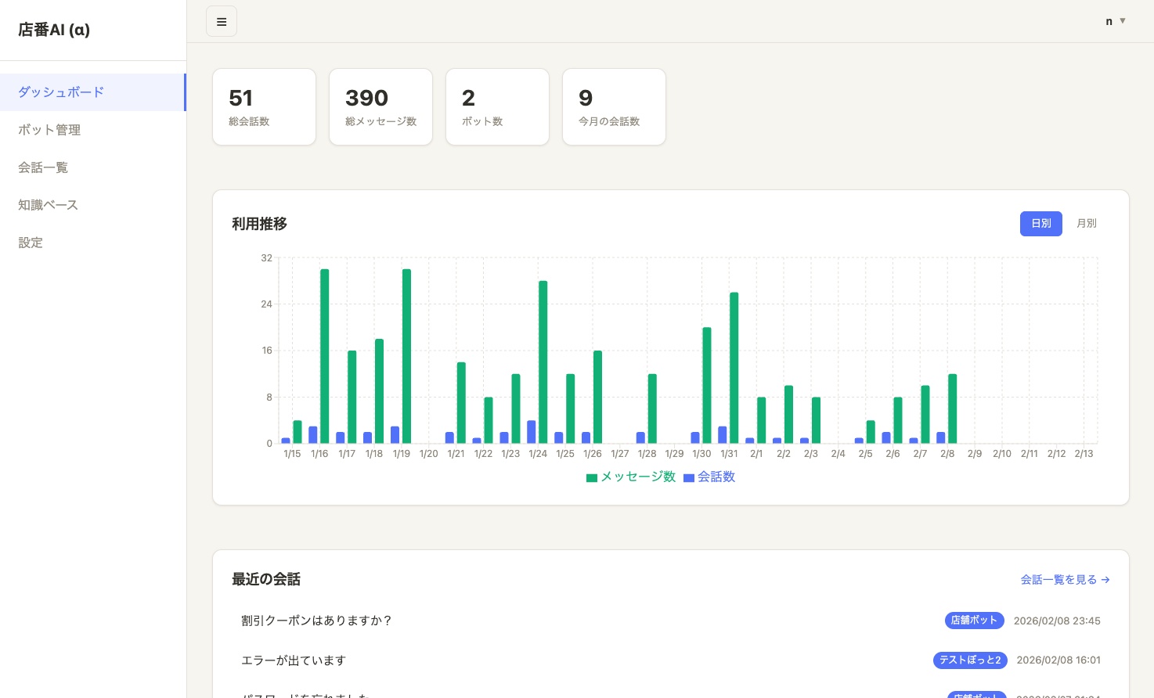Toggle the メッセージ数 legend item
This screenshot has width=1154, height=698.
[630, 477]
